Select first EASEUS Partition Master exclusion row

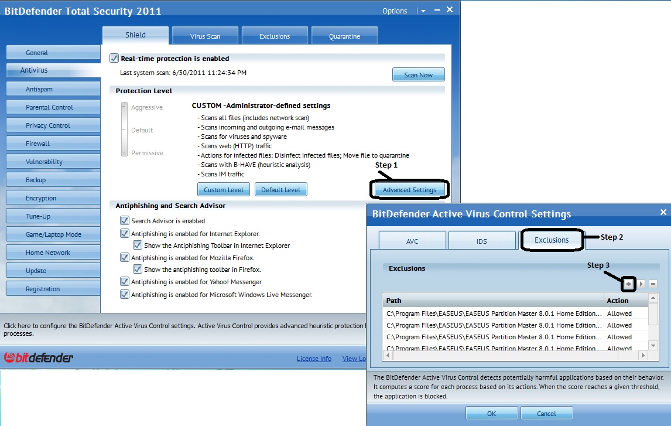pos(516,313)
